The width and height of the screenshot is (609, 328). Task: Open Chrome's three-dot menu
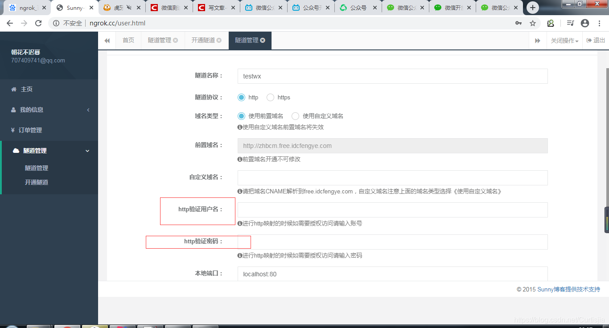pos(600,23)
